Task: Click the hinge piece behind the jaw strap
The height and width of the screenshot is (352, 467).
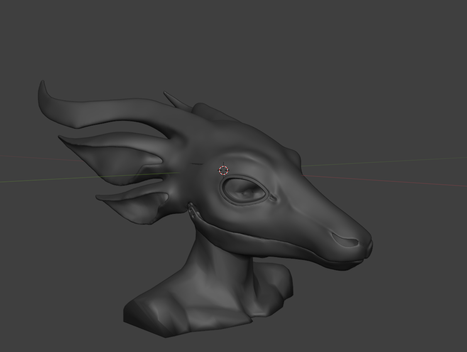Action: (x=192, y=210)
